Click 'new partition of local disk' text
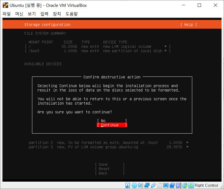The width and height of the screenshot is (224, 189). coord(133,51)
